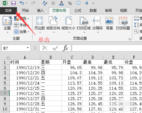Screen dimensions: 142x113
Task: Click the 打印标题 print titles button
Action: 123,23
